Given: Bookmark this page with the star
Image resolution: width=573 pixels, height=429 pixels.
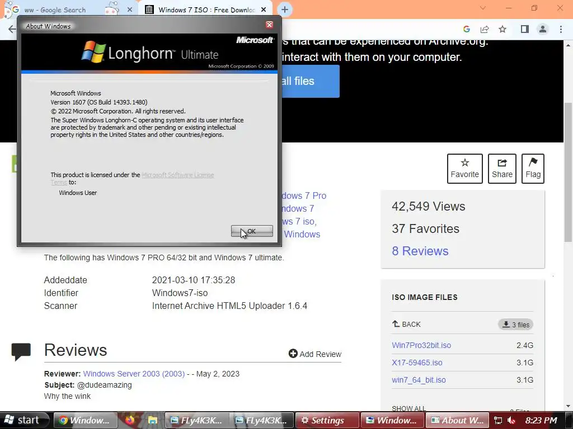Looking at the screenshot, I should click(502, 29).
